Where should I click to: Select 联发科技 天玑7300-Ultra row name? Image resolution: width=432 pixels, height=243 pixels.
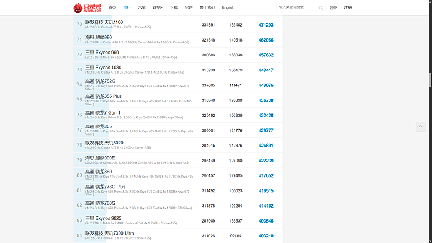tap(110, 234)
